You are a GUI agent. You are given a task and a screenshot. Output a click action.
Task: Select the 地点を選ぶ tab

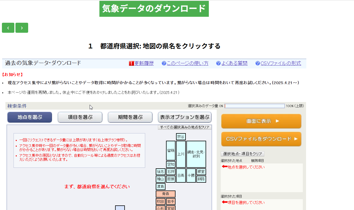30,117
